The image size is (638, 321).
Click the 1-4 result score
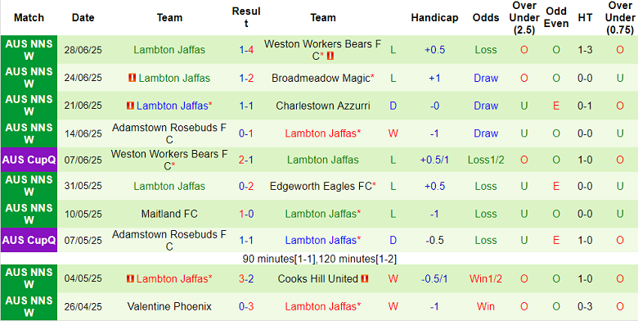coord(246,50)
